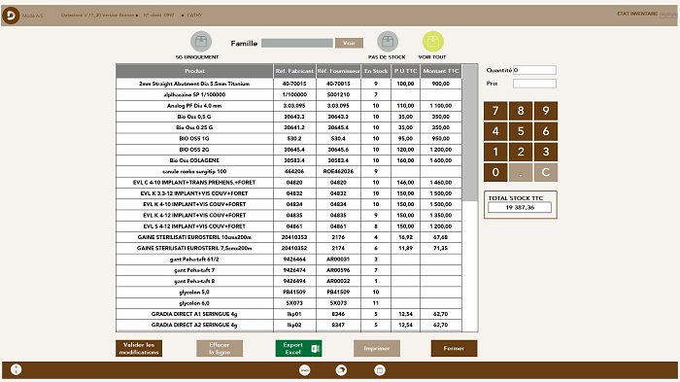Click the round D logo in the header
The image size is (680, 382).
(x=11, y=16)
